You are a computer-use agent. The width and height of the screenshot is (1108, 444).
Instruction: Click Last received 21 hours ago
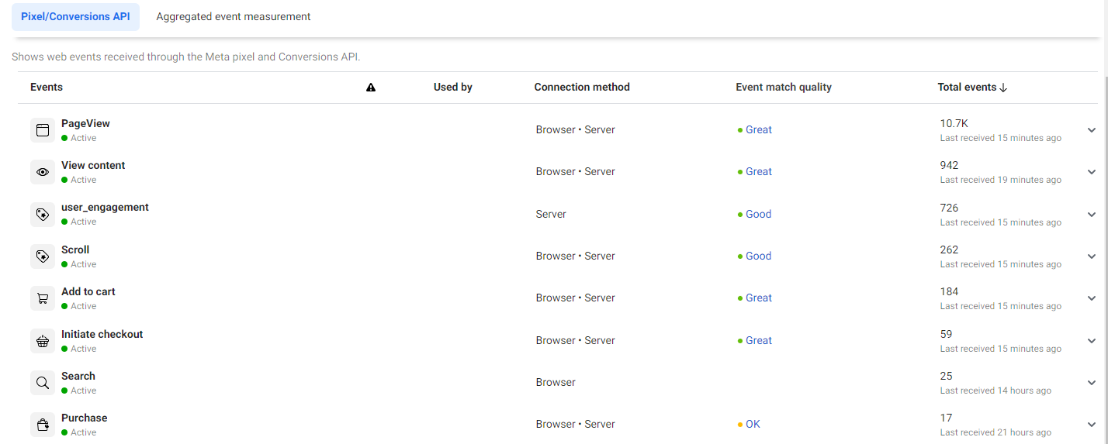(996, 432)
